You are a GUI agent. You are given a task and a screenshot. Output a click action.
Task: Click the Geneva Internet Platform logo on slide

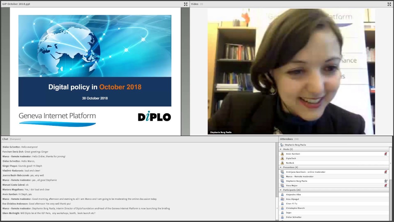57,119
